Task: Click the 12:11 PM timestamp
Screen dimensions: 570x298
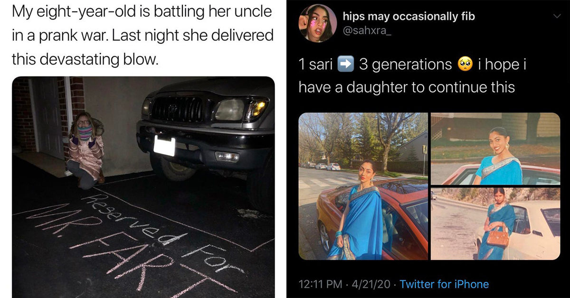Action: coord(321,284)
